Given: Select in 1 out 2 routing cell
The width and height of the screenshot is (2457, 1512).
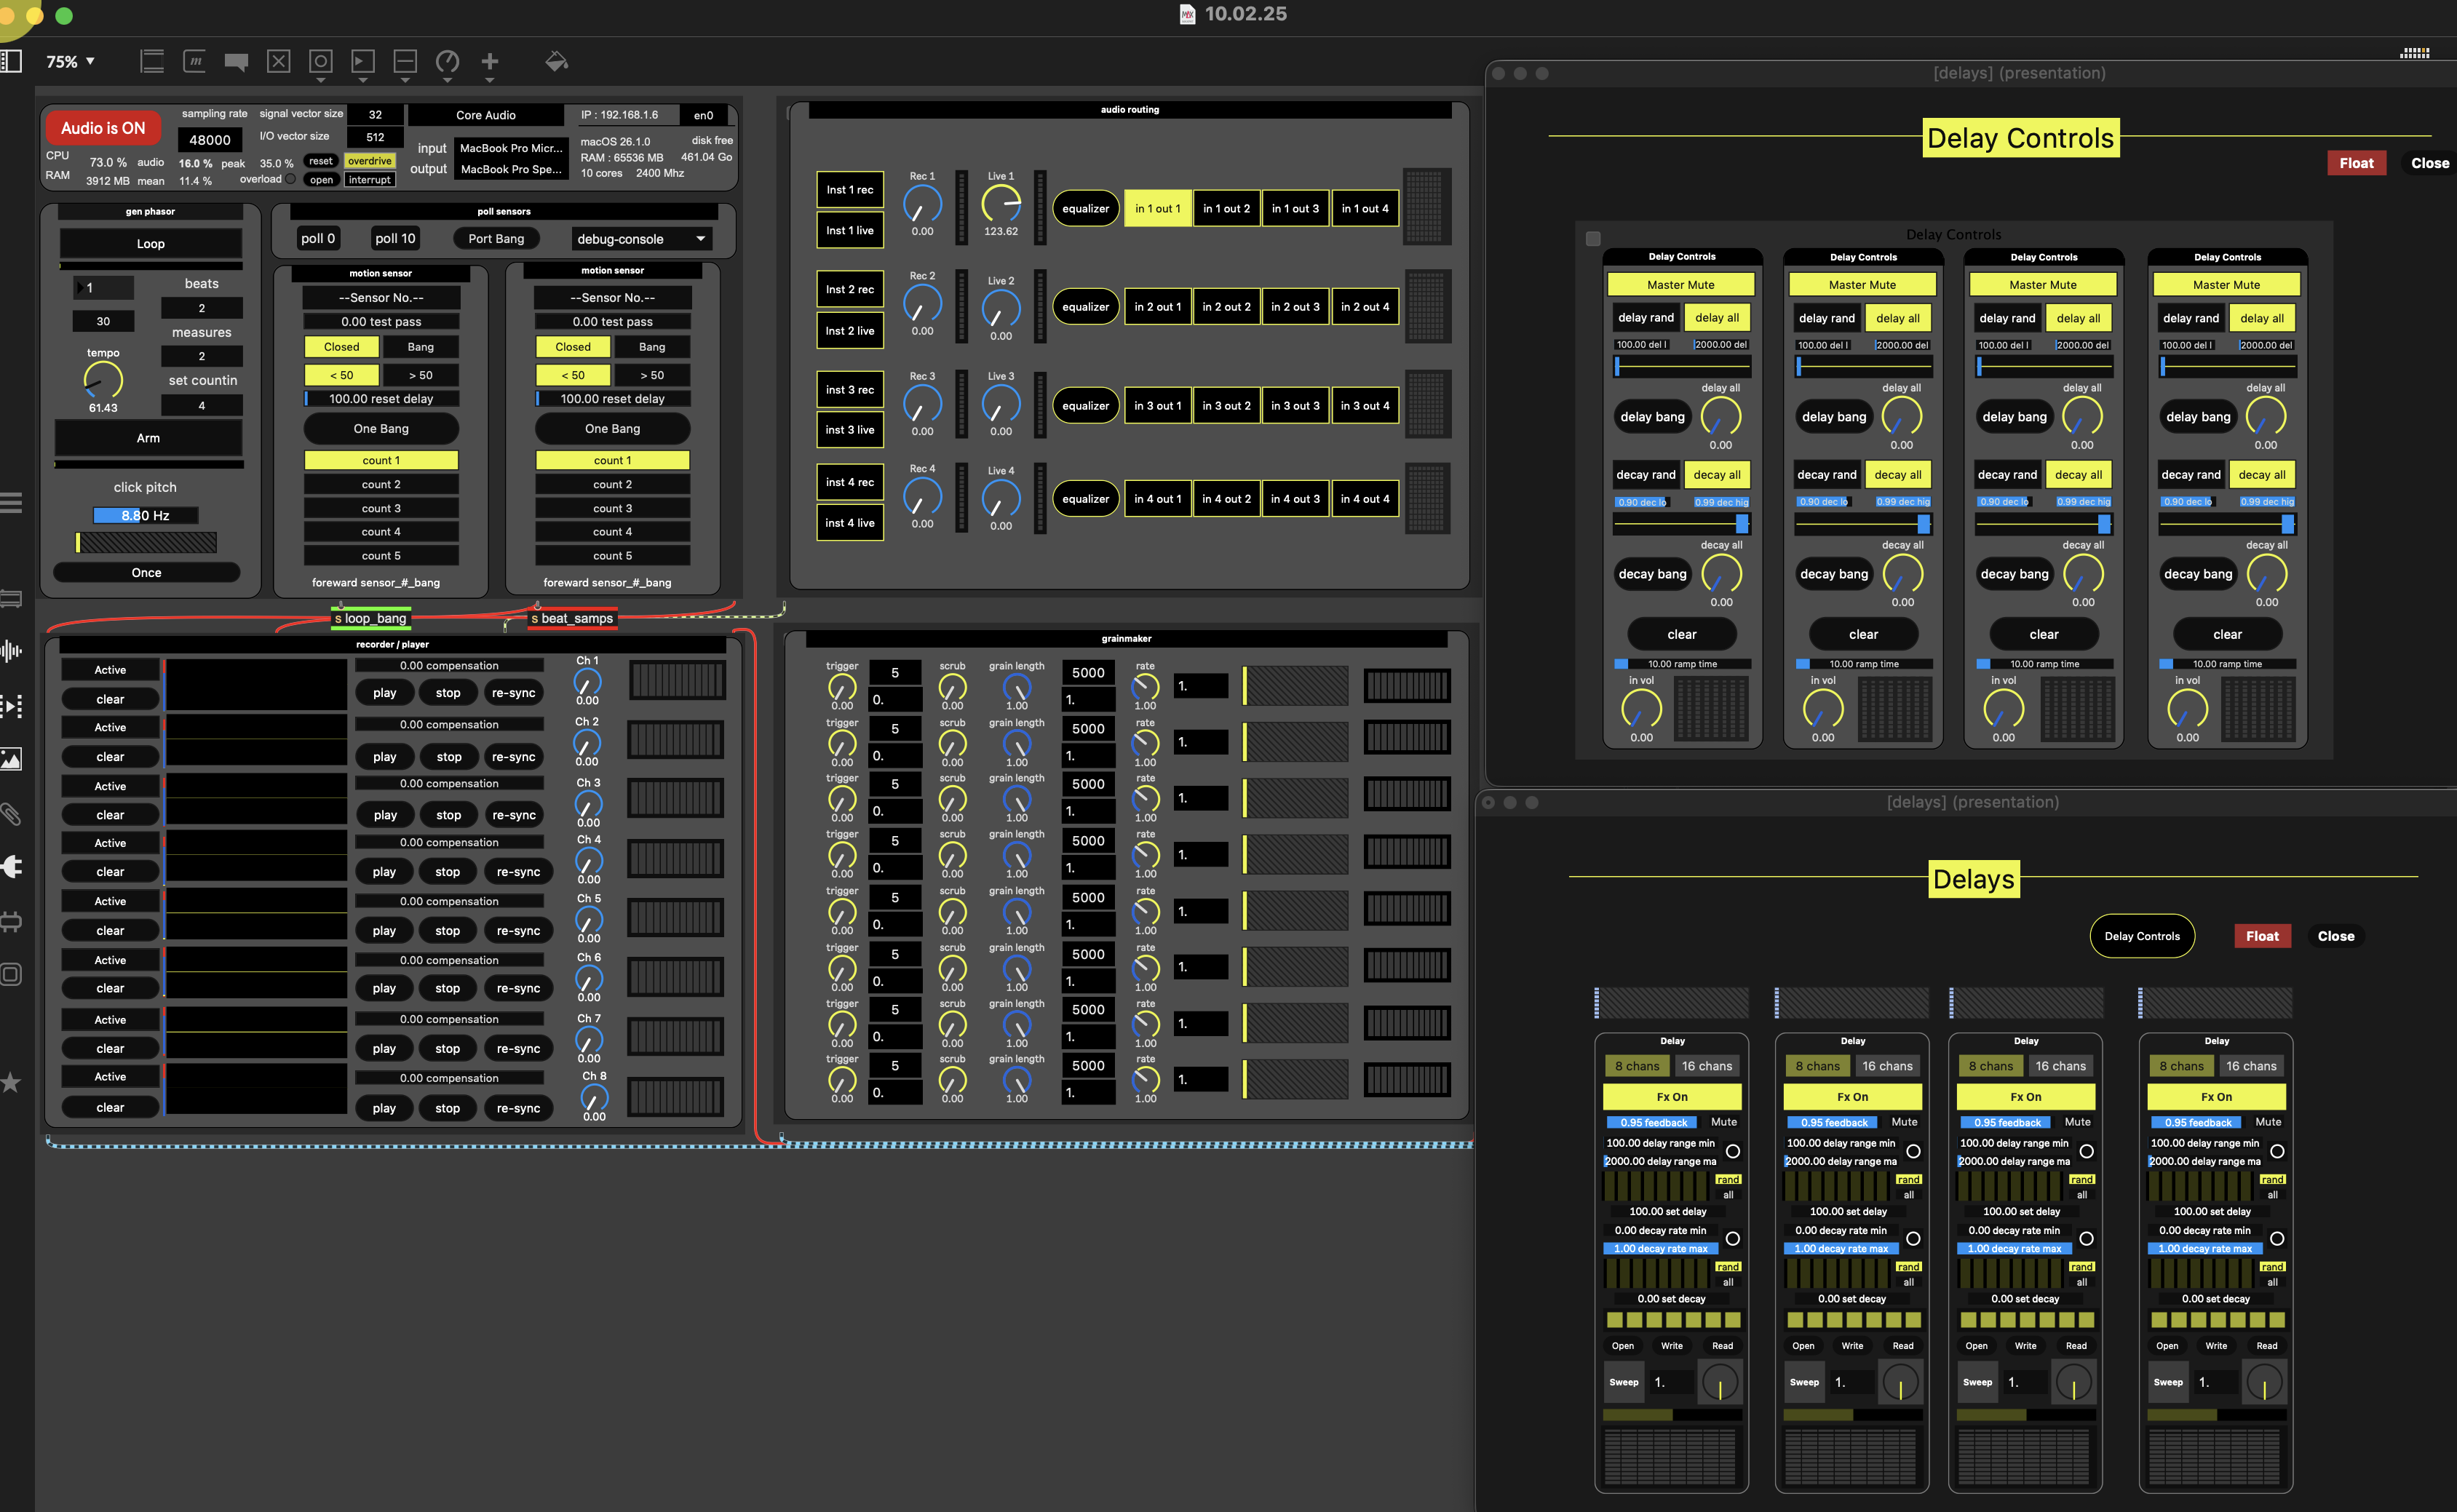Looking at the screenshot, I should click(x=1226, y=209).
